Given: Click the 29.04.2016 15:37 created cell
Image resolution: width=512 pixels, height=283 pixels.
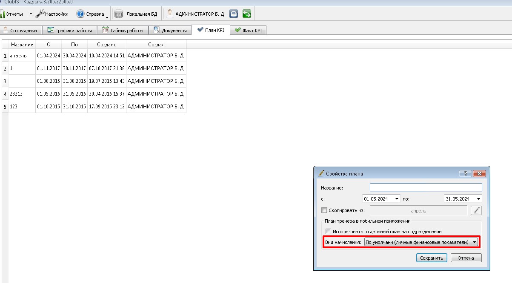Looking at the screenshot, I should pyautogui.click(x=107, y=94).
